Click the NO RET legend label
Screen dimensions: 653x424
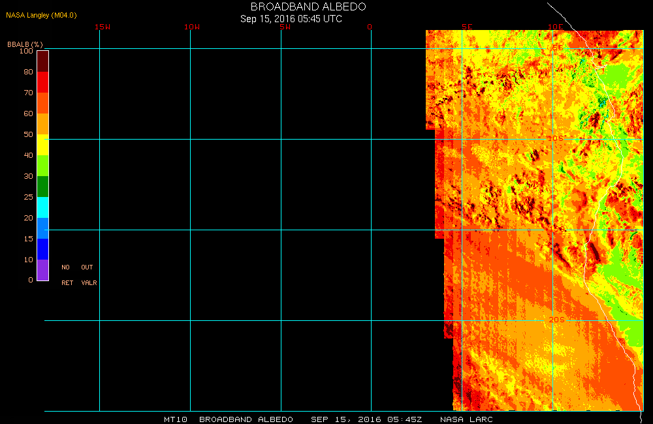[x=67, y=275]
